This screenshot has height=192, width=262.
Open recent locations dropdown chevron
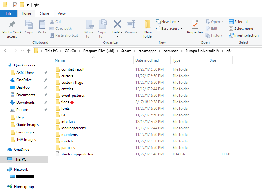[x=22, y=51]
